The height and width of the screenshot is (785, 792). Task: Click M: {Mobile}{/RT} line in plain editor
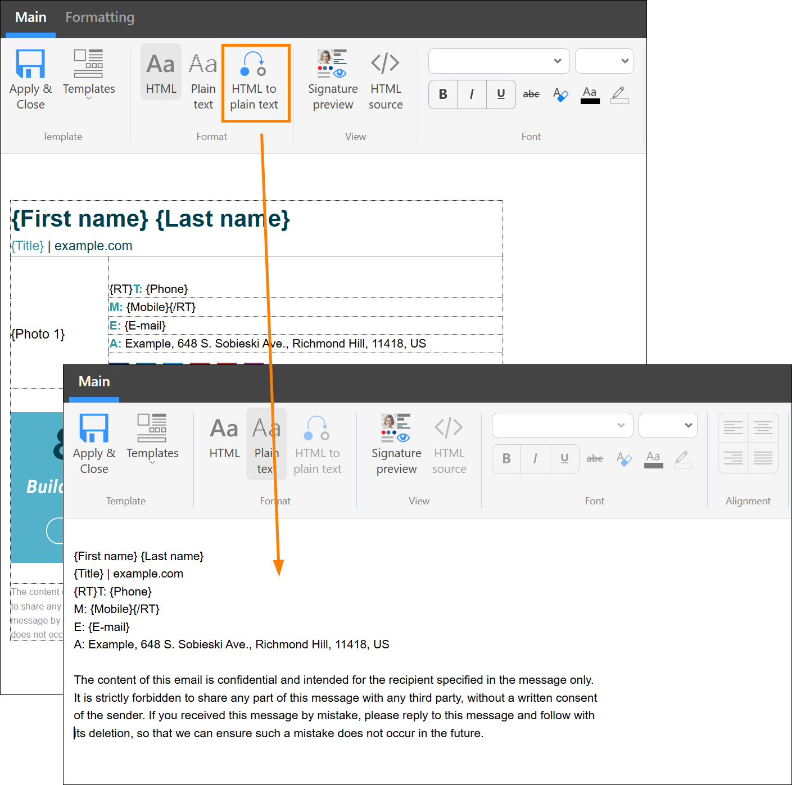pos(116,609)
